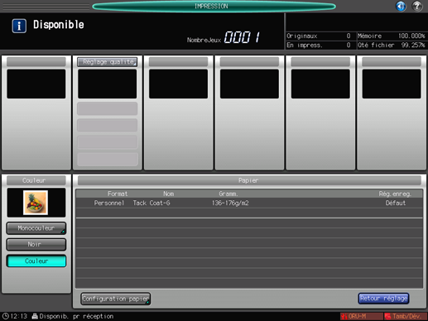Click the Originaux count readout
This screenshot has height=321, width=428.
point(319,36)
